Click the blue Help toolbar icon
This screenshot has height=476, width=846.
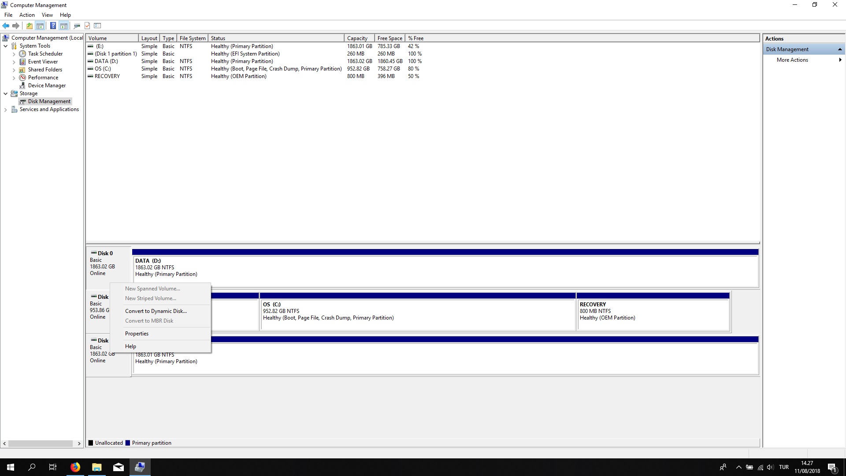[x=53, y=26]
